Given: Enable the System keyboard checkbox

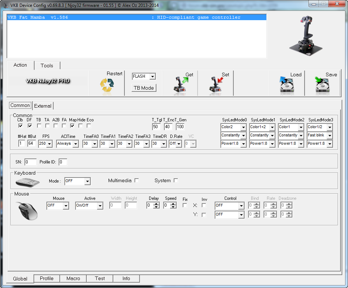Looking at the screenshot, I should [x=176, y=180].
